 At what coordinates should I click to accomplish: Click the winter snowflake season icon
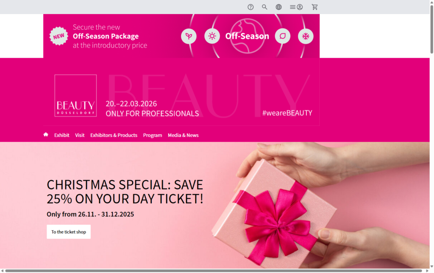[306, 36]
